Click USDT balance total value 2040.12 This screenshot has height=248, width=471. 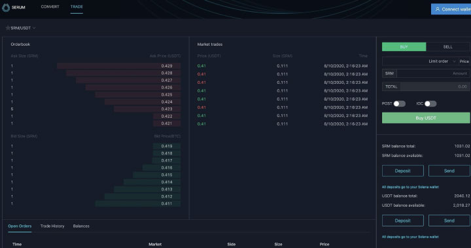(x=462, y=196)
